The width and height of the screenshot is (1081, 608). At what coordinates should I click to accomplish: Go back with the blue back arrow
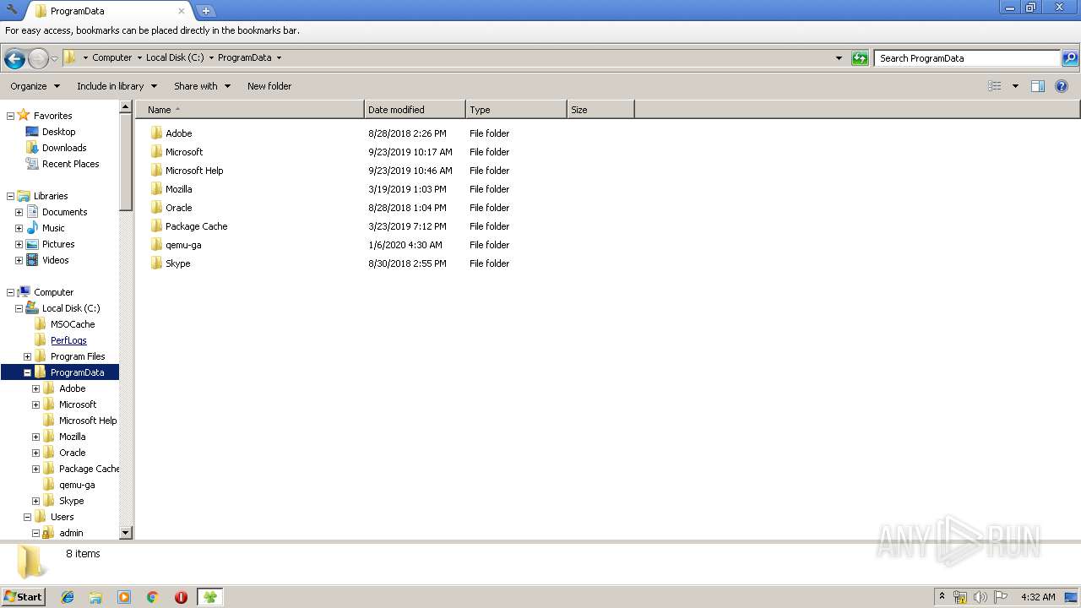click(14, 58)
